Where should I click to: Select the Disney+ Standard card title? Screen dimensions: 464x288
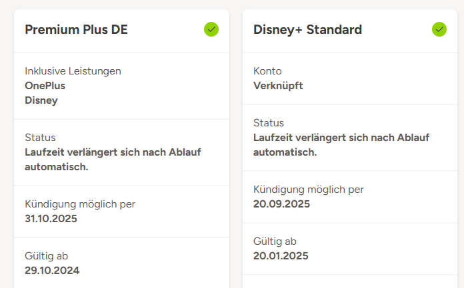[308, 30]
